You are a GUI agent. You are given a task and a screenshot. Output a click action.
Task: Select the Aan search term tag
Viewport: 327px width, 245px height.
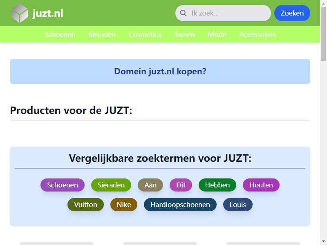tap(150, 185)
